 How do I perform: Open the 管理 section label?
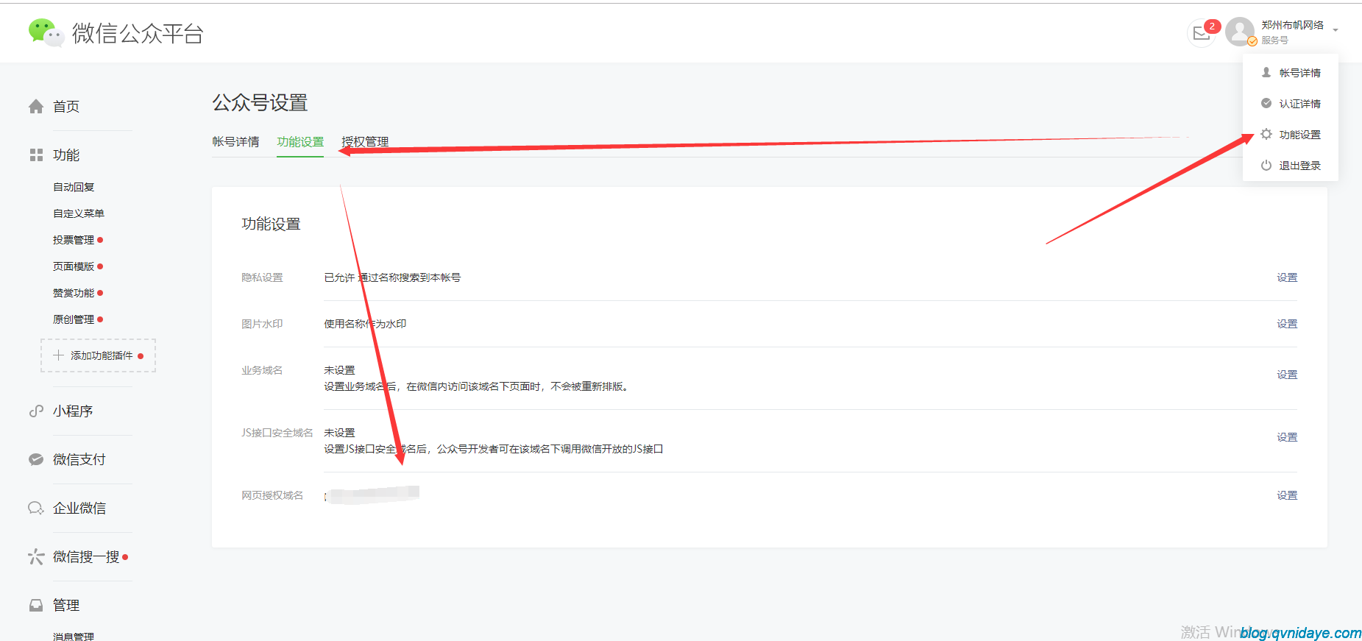pos(66,606)
